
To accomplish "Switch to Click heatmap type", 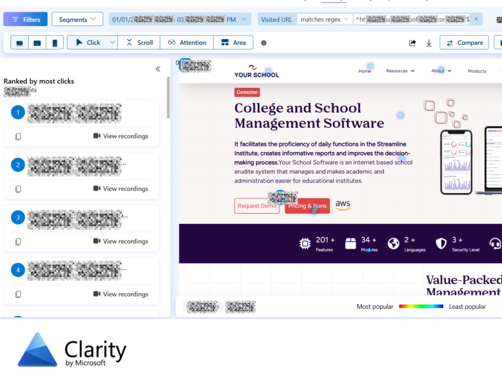I will tap(88, 43).
